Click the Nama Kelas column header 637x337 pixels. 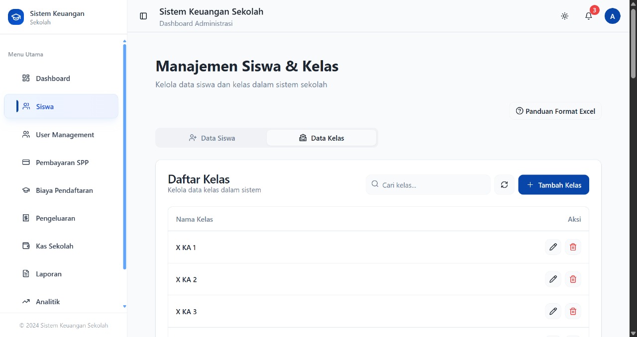(195, 219)
